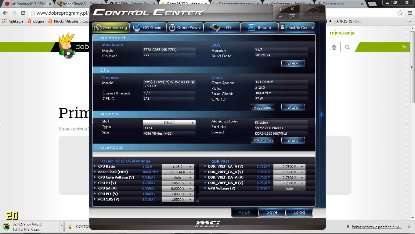This screenshot has height=234, width=415.
Task: Click More in the CPU section
Action: pos(293,107)
